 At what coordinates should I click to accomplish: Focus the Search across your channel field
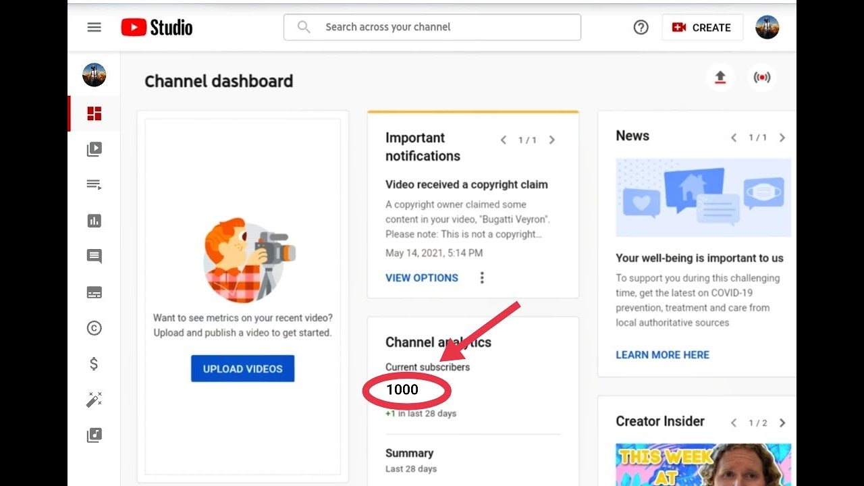click(432, 27)
